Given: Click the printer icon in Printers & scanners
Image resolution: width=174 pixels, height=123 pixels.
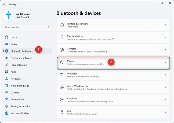Looking at the screenshot, I should click(x=62, y=25).
